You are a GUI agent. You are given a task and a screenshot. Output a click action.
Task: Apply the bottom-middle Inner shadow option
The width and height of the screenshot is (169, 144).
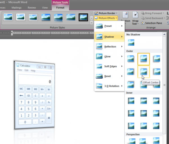tap(144, 126)
